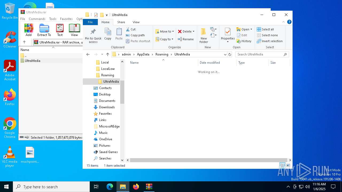The width and height of the screenshot is (342, 192).
Task: Click the Add icon in WinRAR toolbar
Action: [29, 30]
